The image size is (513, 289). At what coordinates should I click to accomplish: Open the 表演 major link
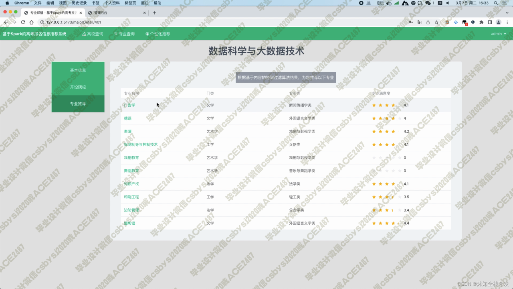coord(128,131)
